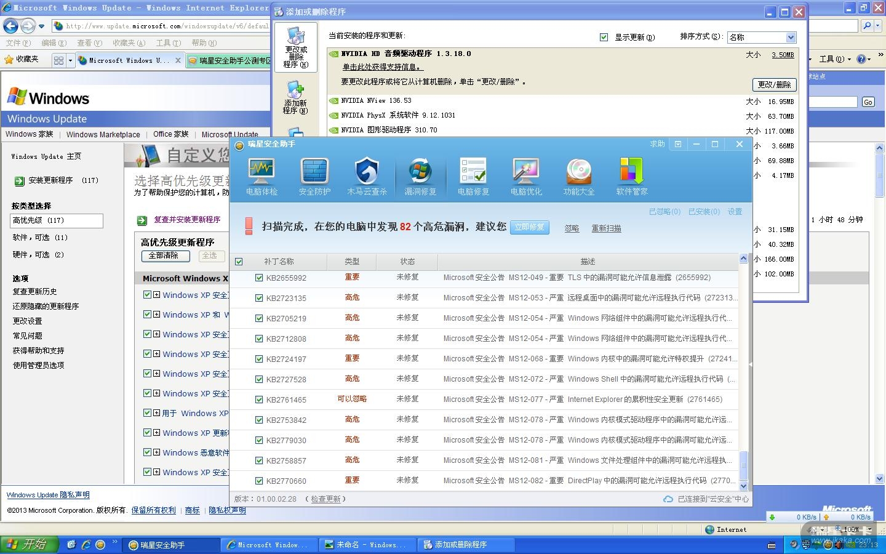Click the Internet Explorer forward arrow
Screen dimensions: 886x554
pos(28,26)
